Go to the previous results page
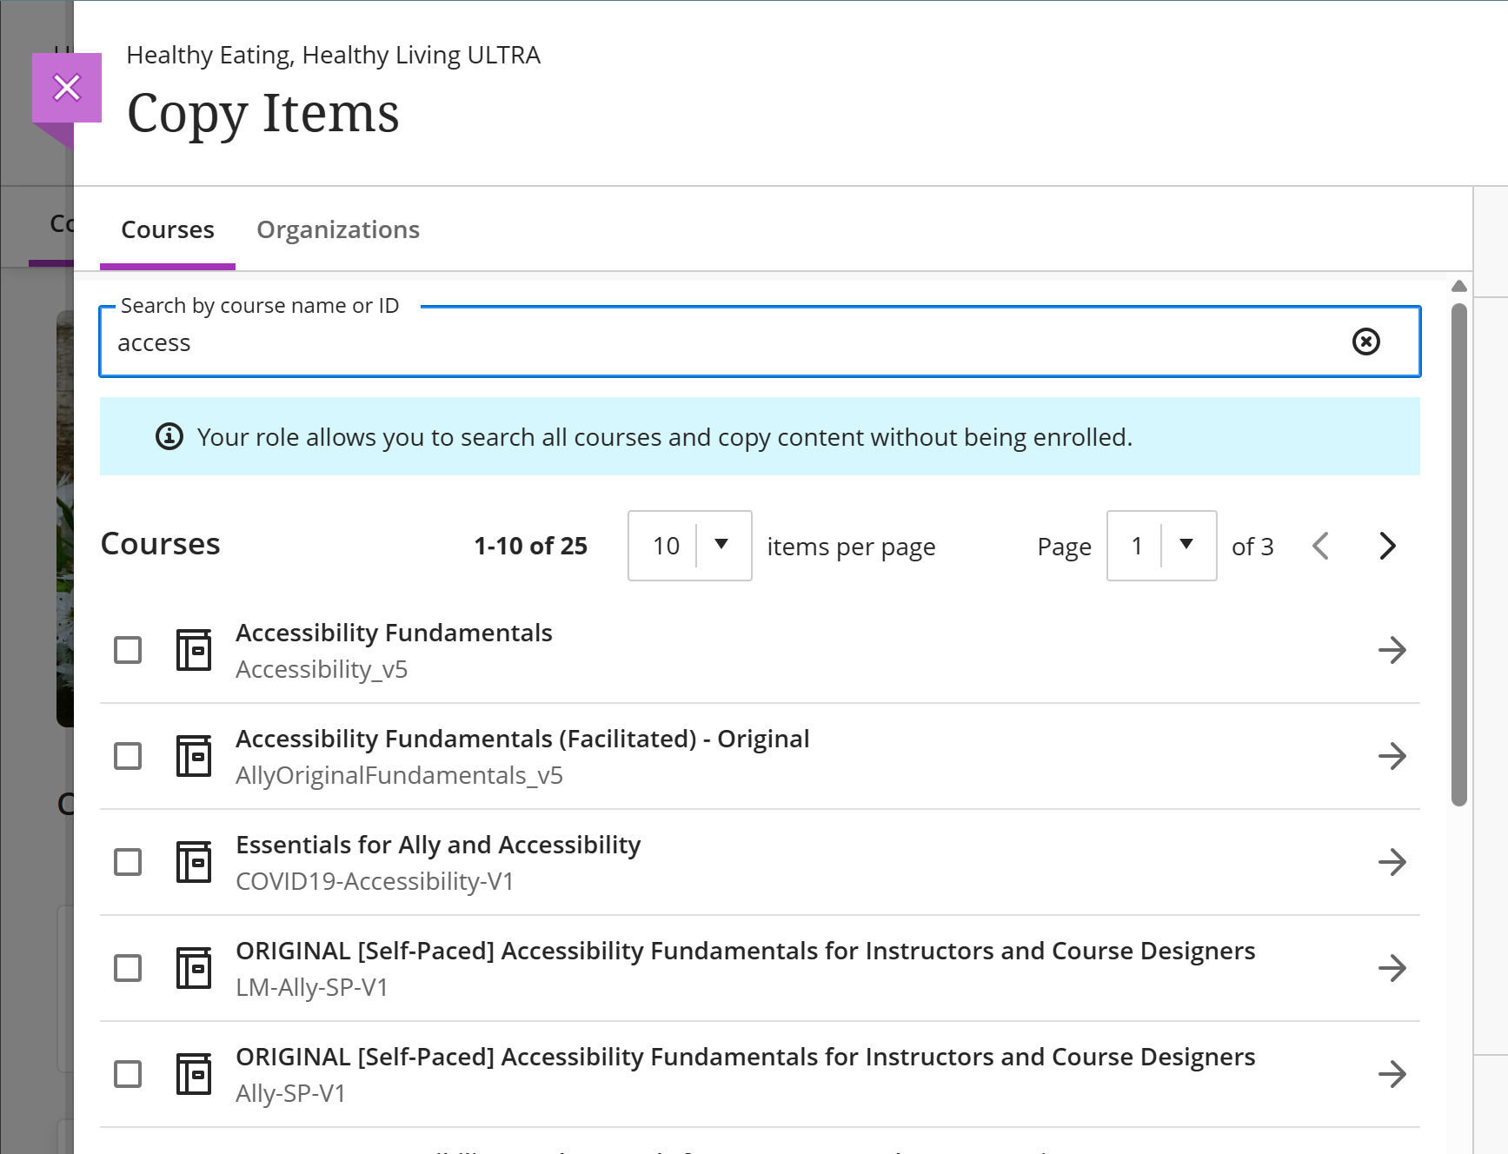The height and width of the screenshot is (1154, 1508). 1321,546
